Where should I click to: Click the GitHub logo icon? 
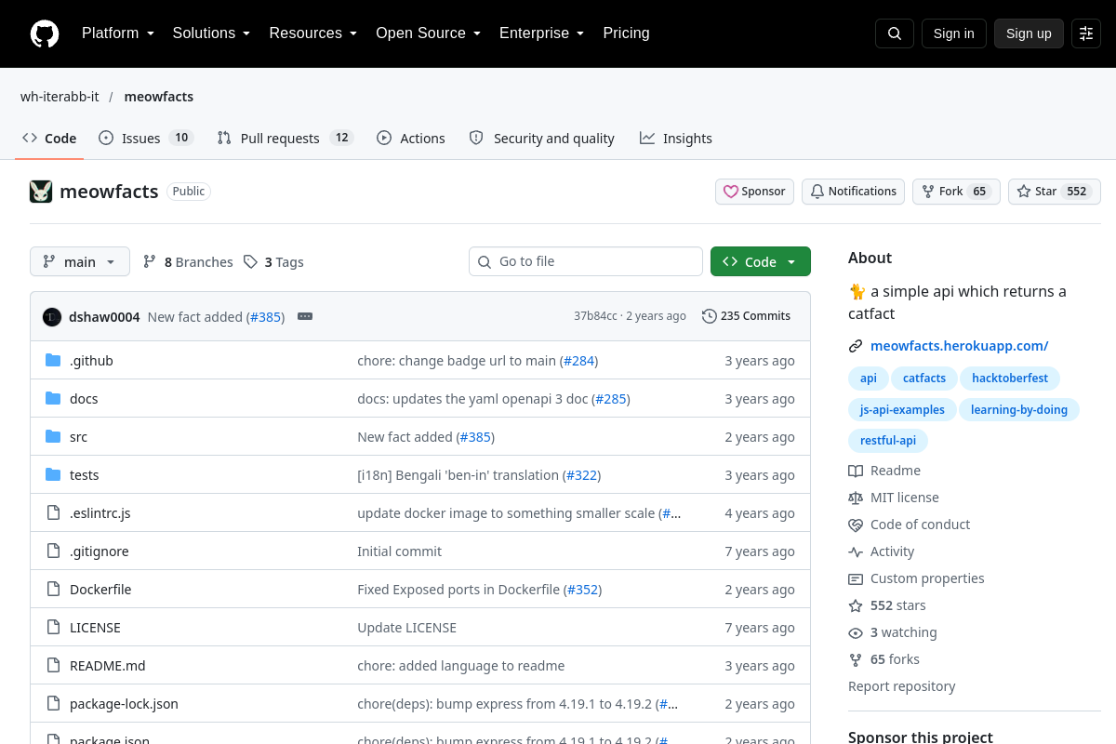pyautogui.click(x=45, y=33)
